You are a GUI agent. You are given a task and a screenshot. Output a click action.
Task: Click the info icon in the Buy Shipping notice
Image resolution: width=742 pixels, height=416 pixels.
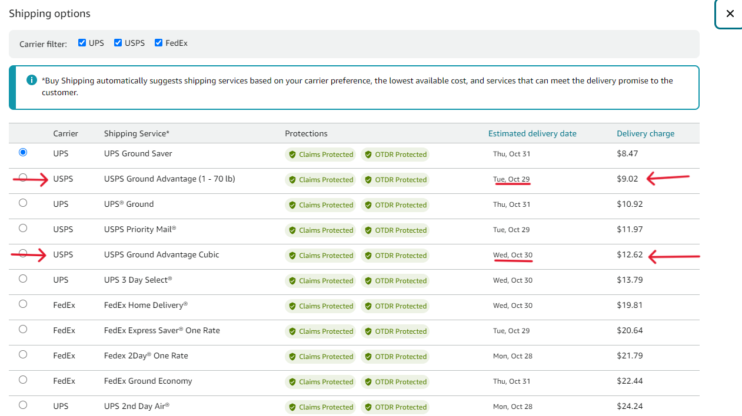(32, 80)
